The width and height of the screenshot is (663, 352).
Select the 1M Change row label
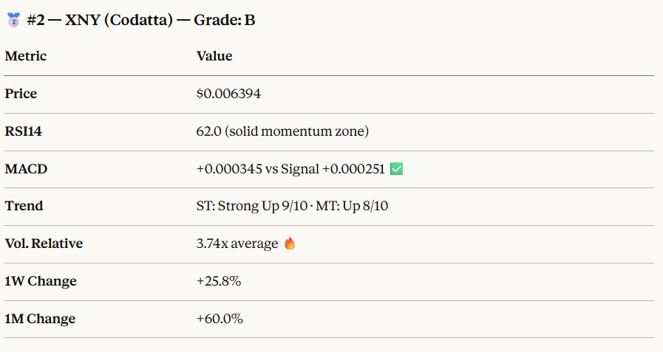(40, 319)
